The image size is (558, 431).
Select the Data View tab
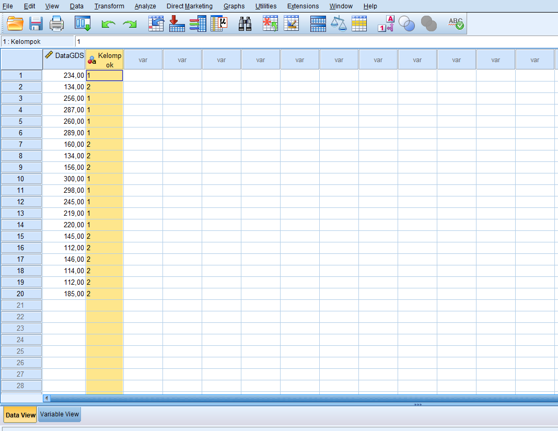[x=20, y=415]
